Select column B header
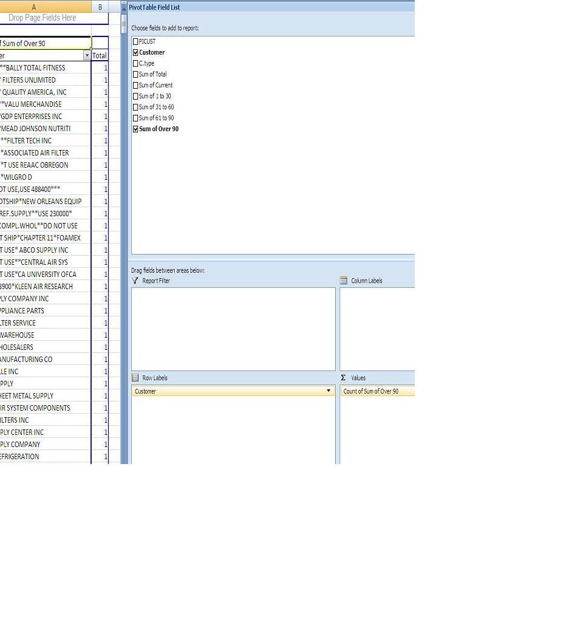 point(100,7)
